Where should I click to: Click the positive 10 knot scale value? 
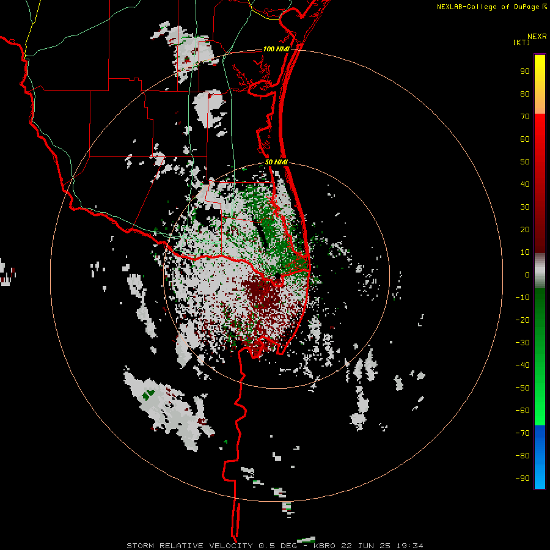tap(525, 252)
